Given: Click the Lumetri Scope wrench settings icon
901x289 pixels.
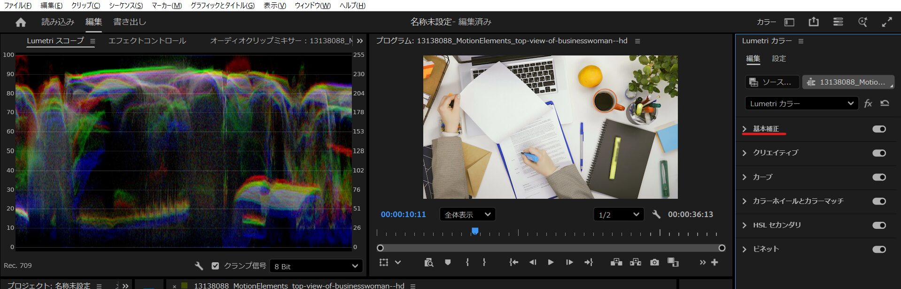Looking at the screenshot, I should 199,266.
